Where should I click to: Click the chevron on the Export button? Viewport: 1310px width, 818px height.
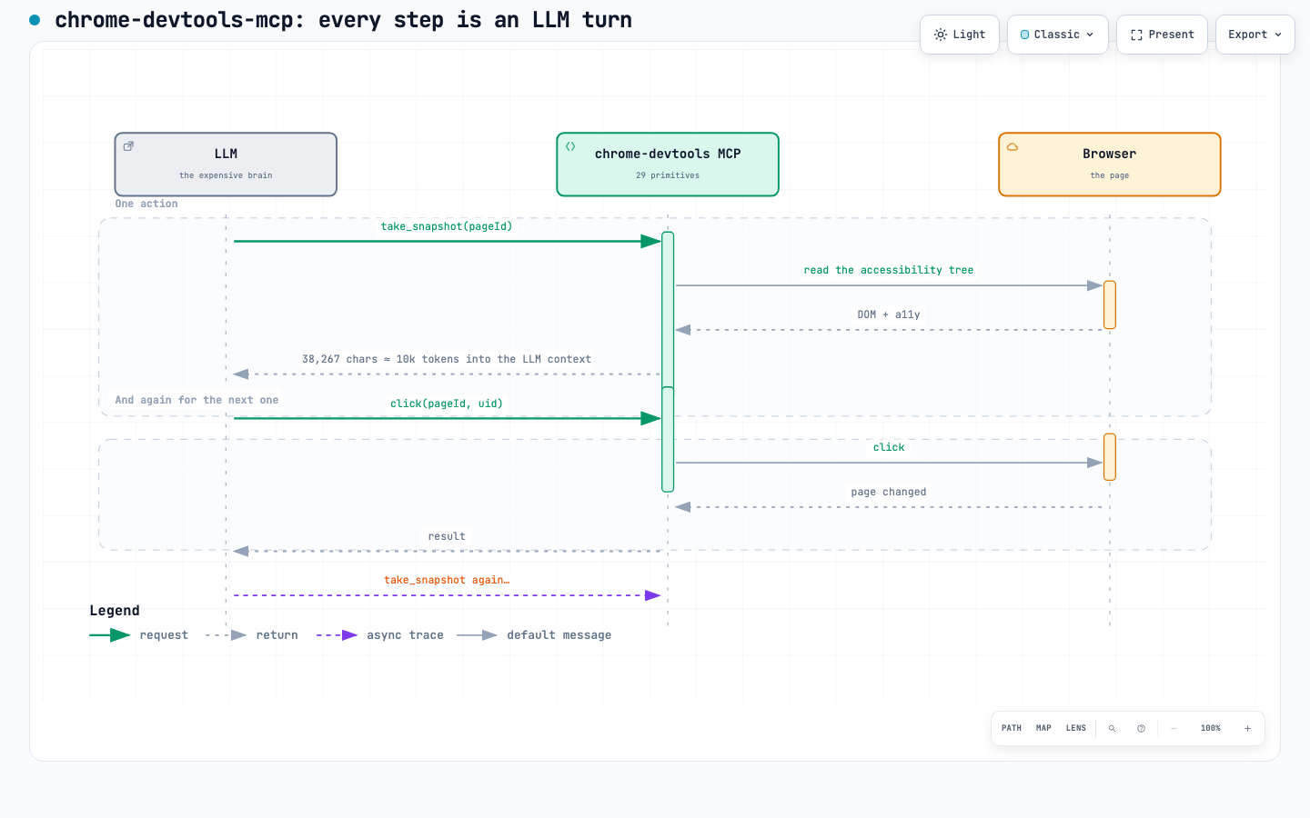1278,35
